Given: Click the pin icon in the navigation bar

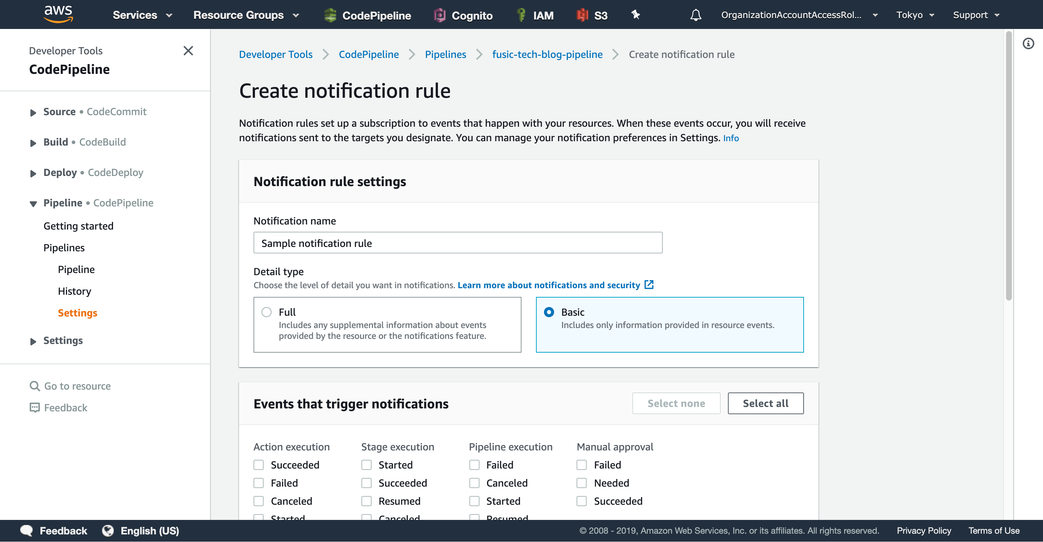Looking at the screenshot, I should tap(635, 15).
